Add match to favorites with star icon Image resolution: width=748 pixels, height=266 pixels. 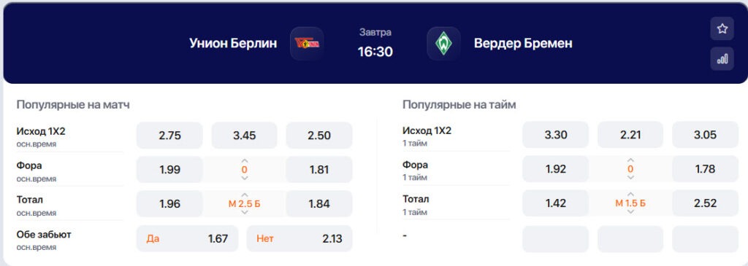click(722, 28)
